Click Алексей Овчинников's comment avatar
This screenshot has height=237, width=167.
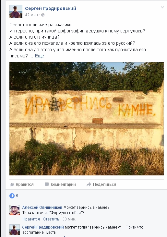[15, 210]
